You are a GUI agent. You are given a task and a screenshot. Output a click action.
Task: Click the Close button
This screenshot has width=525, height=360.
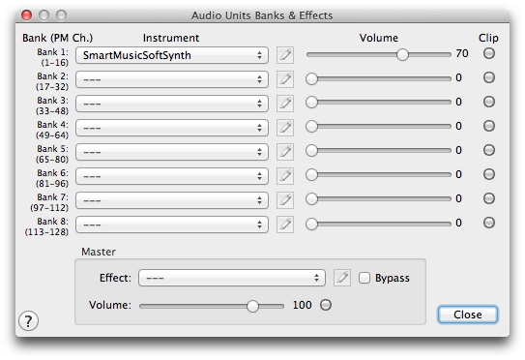468,315
